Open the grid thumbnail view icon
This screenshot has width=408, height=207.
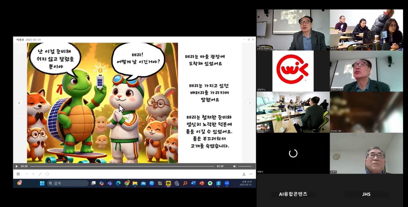click(x=18, y=174)
